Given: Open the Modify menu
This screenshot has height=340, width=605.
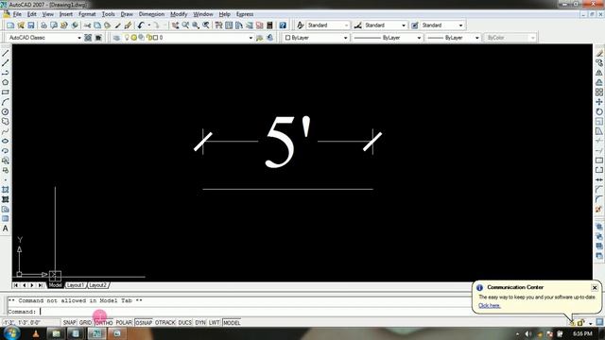Looking at the screenshot, I should (x=179, y=14).
